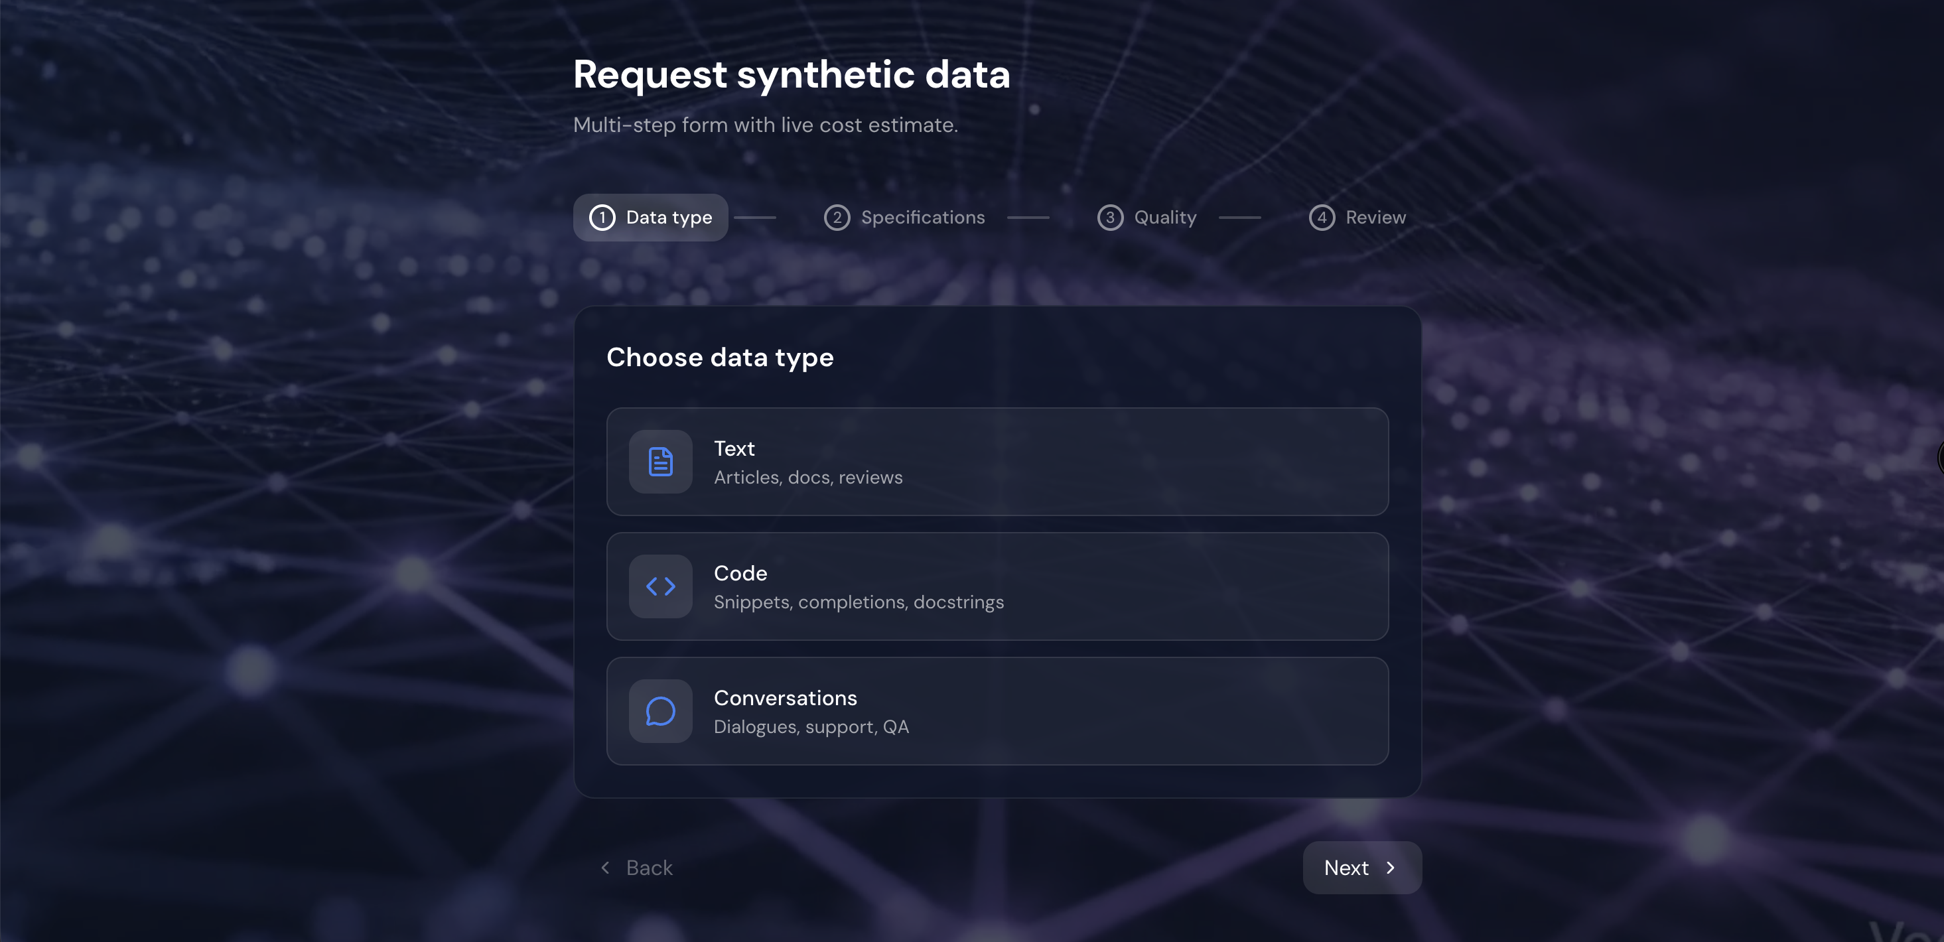Click the Code angle-brackets icon

[660, 586]
